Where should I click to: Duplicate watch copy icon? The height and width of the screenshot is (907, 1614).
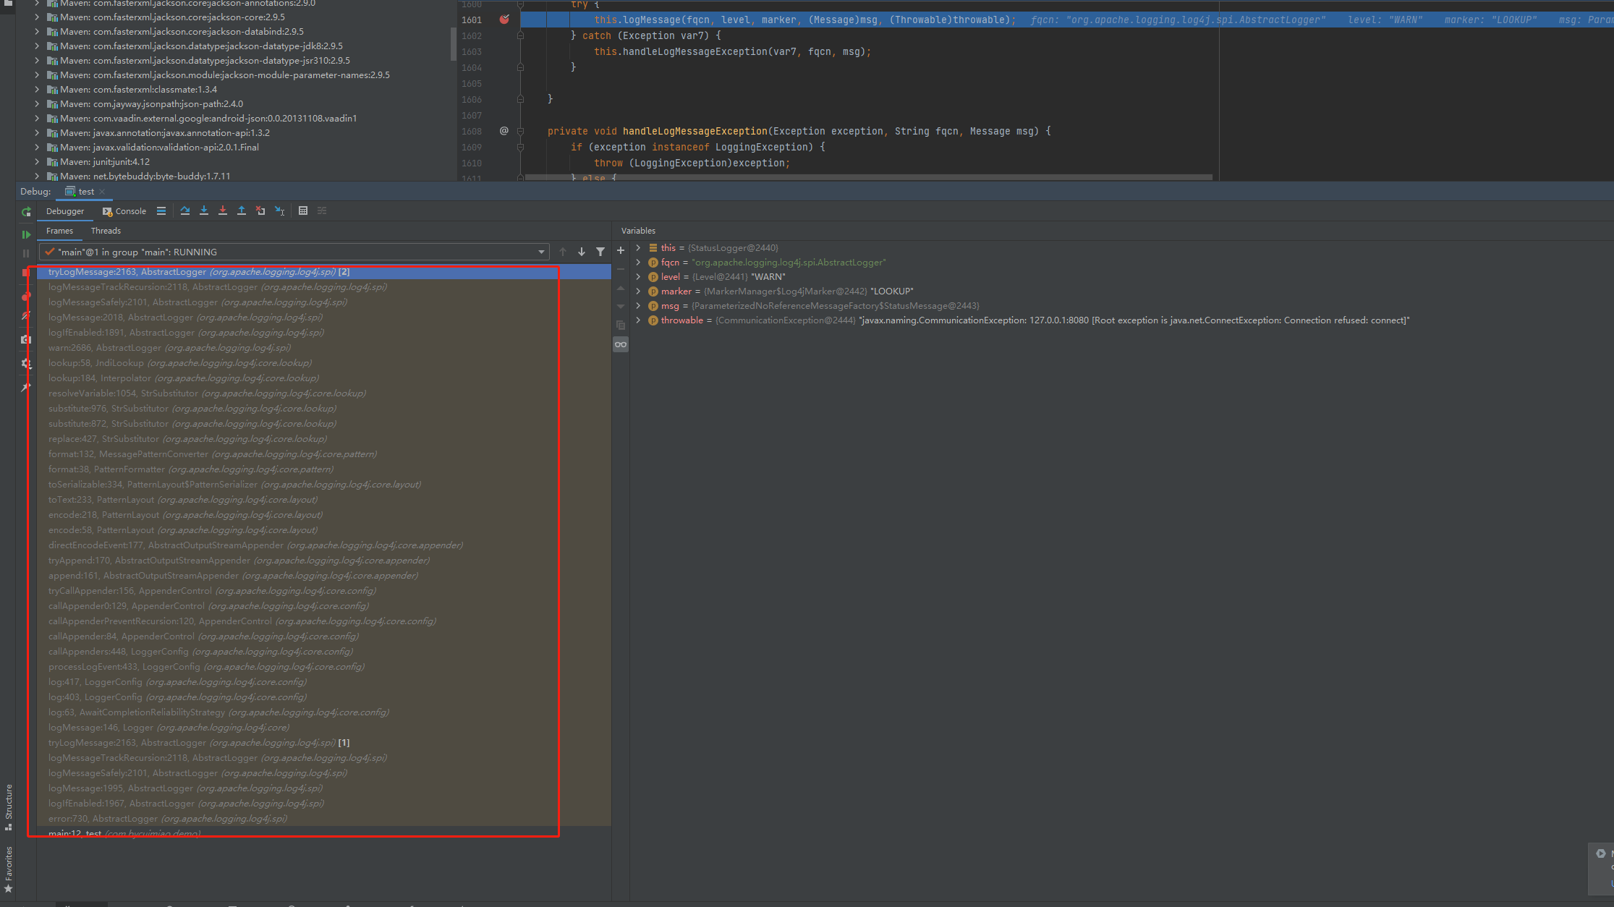tap(621, 325)
